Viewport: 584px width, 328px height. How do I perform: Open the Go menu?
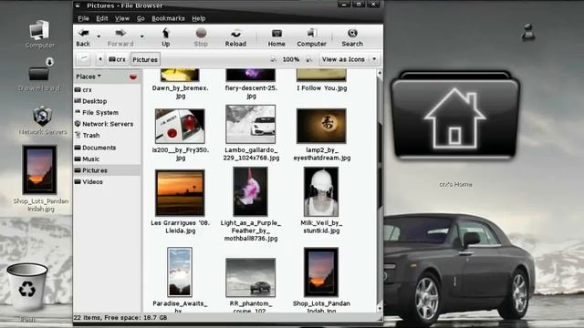click(141, 18)
